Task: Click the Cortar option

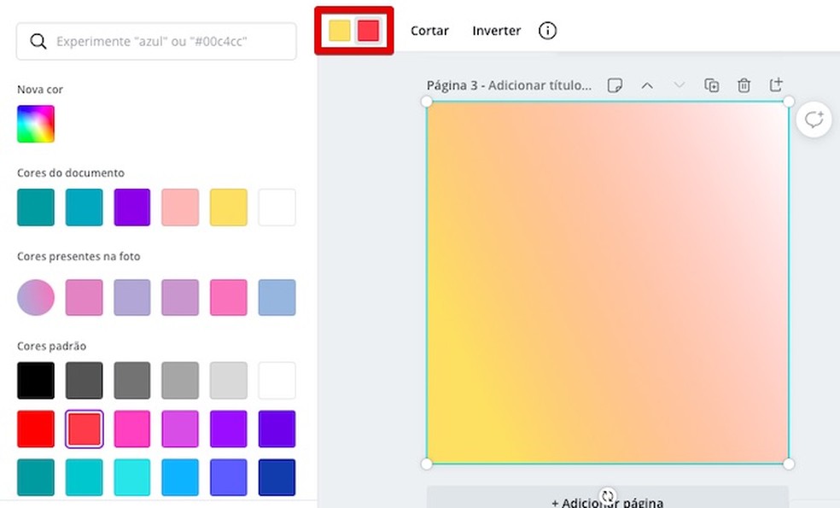Action: 429,31
